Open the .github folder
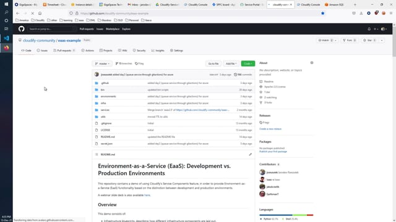The image size is (396, 222). tap(105, 83)
